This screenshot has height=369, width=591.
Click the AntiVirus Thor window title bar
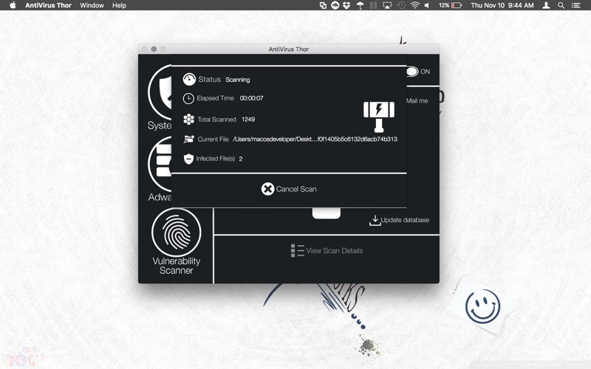[x=289, y=49]
